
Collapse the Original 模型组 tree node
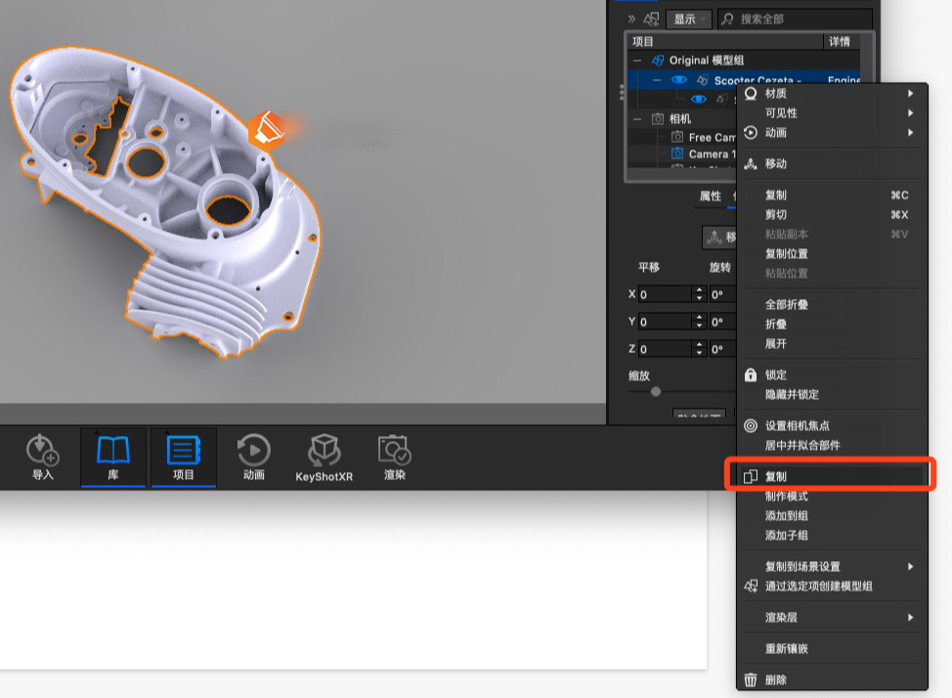pos(637,61)
